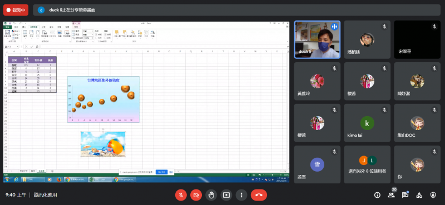This screenshot has width=445, height=205.
Task: Click the Print Titles icon
Action: 67,33
